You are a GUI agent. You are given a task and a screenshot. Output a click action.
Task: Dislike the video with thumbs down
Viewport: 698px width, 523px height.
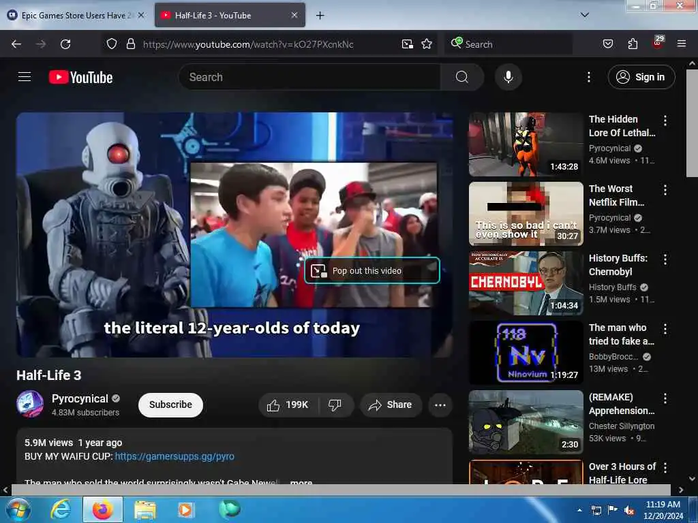[x=335, y=405]
